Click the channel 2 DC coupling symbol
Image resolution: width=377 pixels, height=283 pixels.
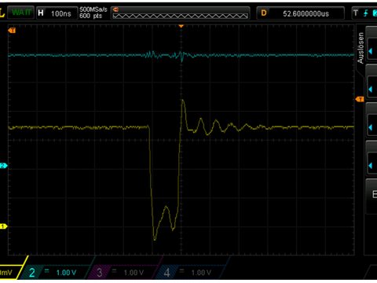point(46,270)
